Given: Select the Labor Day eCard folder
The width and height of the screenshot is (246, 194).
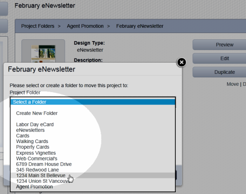Looking at the screenshot, I should pyautogui.click(x=93, y=125).
